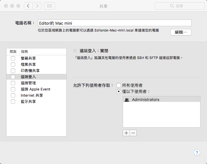
Task: Select the Internet 共享 service row
Action: tap(37, 95)
